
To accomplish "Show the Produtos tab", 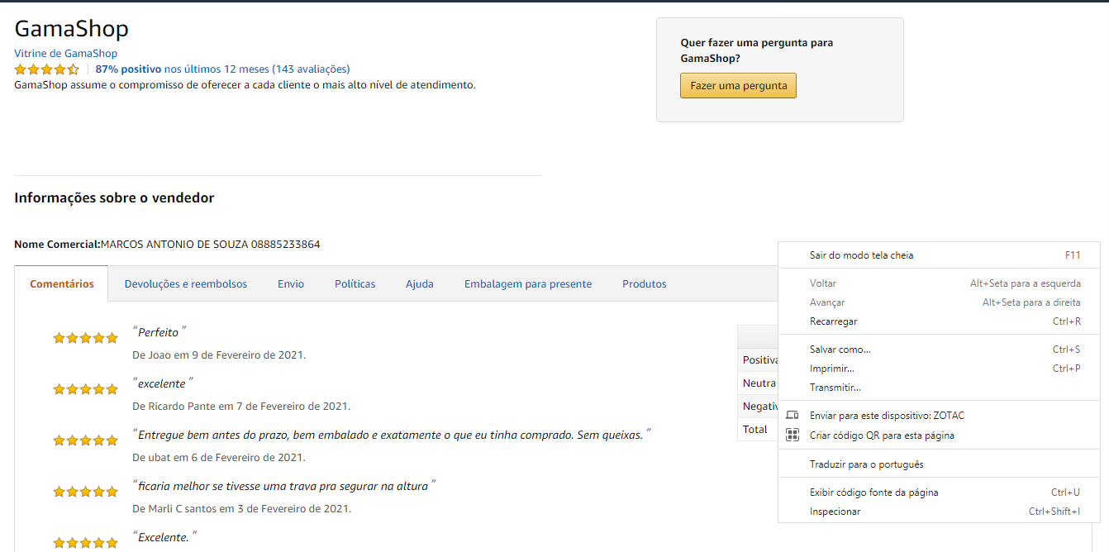I will (645, 284).
